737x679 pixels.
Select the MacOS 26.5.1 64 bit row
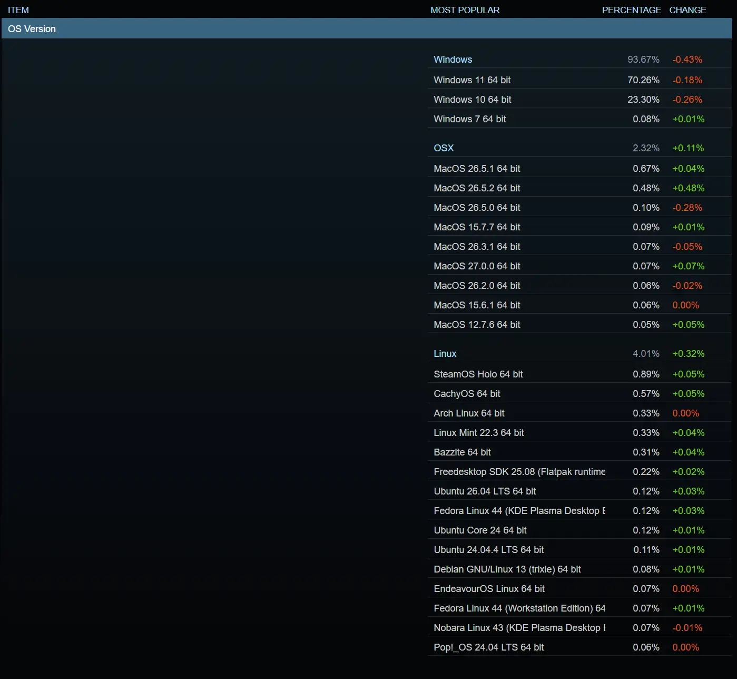pyautogui.click(x=579, y=169)
